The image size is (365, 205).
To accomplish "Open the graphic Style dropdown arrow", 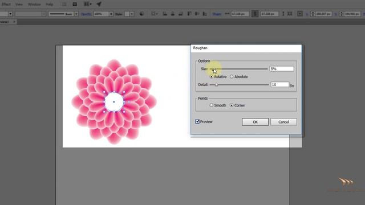I will coord(132,14).
